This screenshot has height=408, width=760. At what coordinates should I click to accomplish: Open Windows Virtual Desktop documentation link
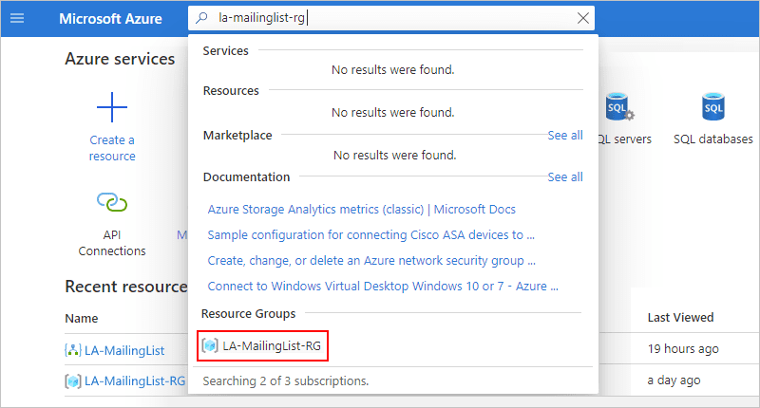383,286
